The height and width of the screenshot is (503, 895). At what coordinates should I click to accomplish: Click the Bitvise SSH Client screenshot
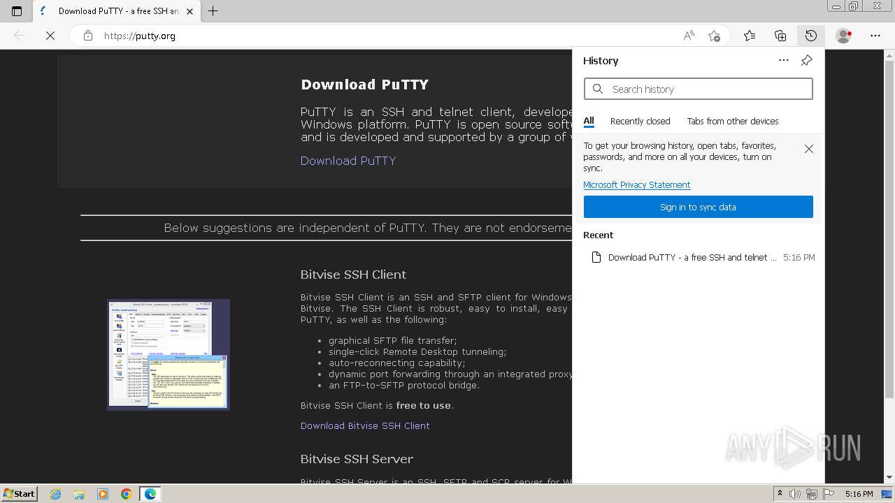pos(169,354)
